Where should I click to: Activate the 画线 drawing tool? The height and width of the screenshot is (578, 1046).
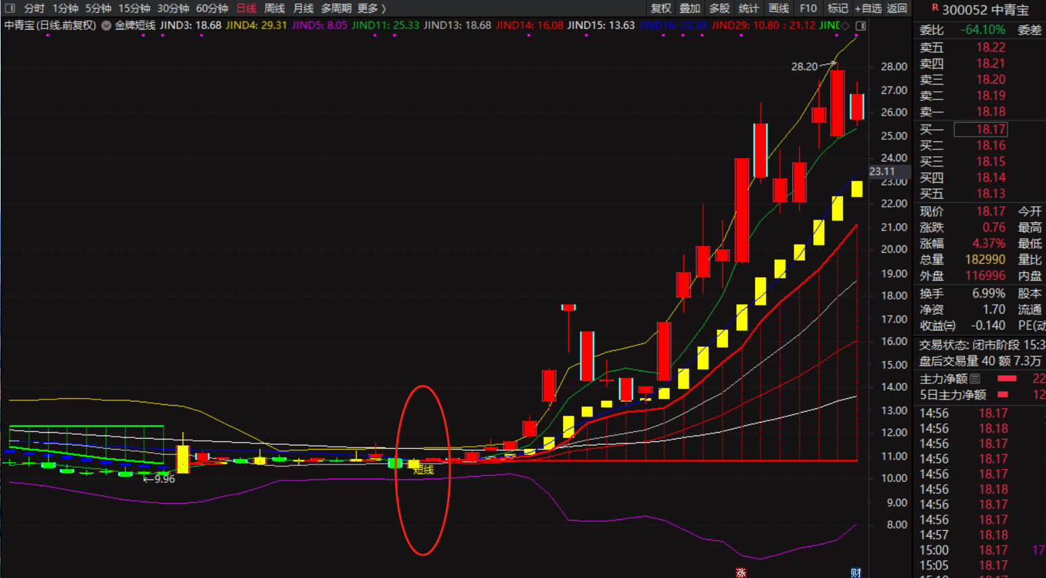tap(779, 8)
